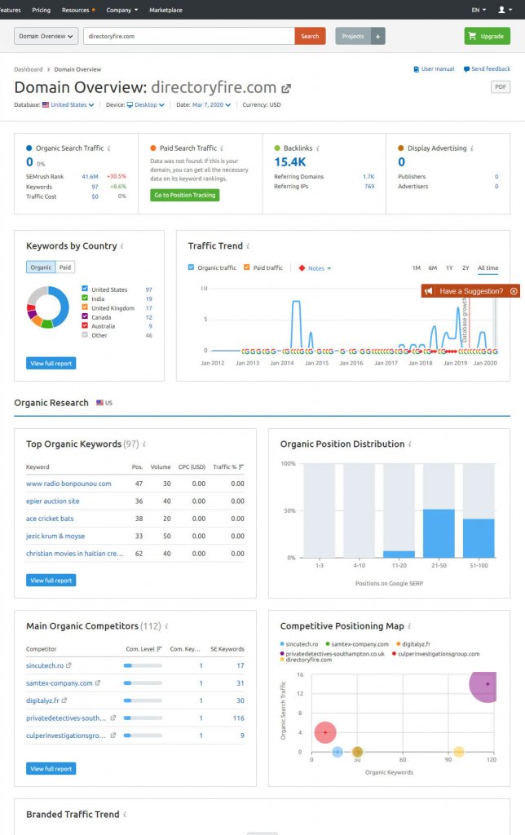View full report under Keywords by Country

[51, 363]
